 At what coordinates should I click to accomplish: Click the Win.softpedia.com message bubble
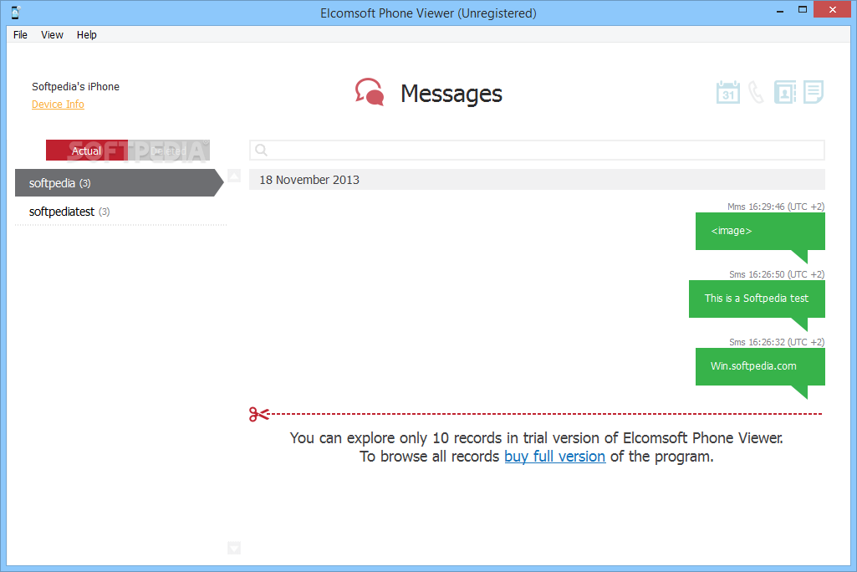coord(760,366)
